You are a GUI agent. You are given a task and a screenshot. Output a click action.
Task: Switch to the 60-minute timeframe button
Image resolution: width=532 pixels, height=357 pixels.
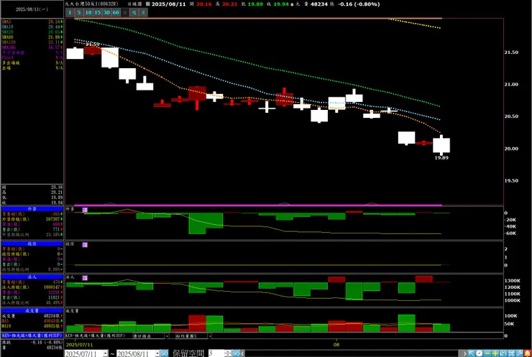tap(116, 12)
